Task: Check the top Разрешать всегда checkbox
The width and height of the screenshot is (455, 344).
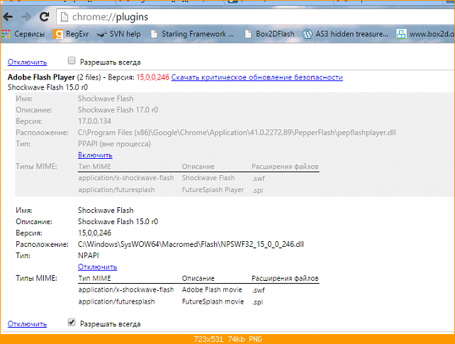Action: 72,61
